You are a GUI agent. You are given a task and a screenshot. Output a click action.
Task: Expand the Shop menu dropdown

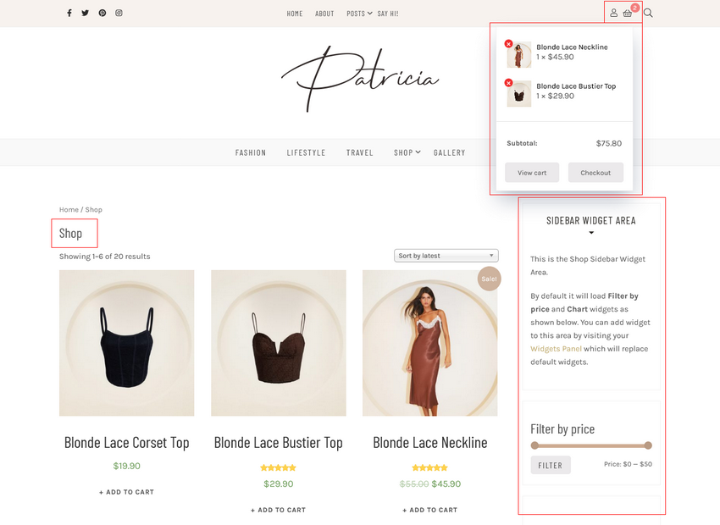[x=407, y=152]
